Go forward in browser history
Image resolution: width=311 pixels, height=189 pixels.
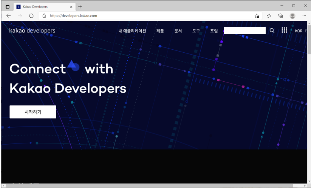pos(20,16)
